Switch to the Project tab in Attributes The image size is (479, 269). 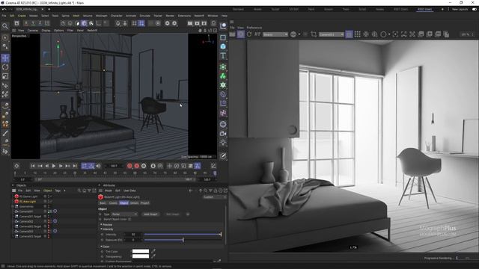click(x=144, y=203)
